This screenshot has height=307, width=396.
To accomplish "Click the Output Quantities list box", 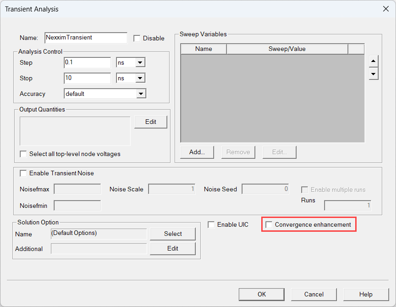I will 75,131.
